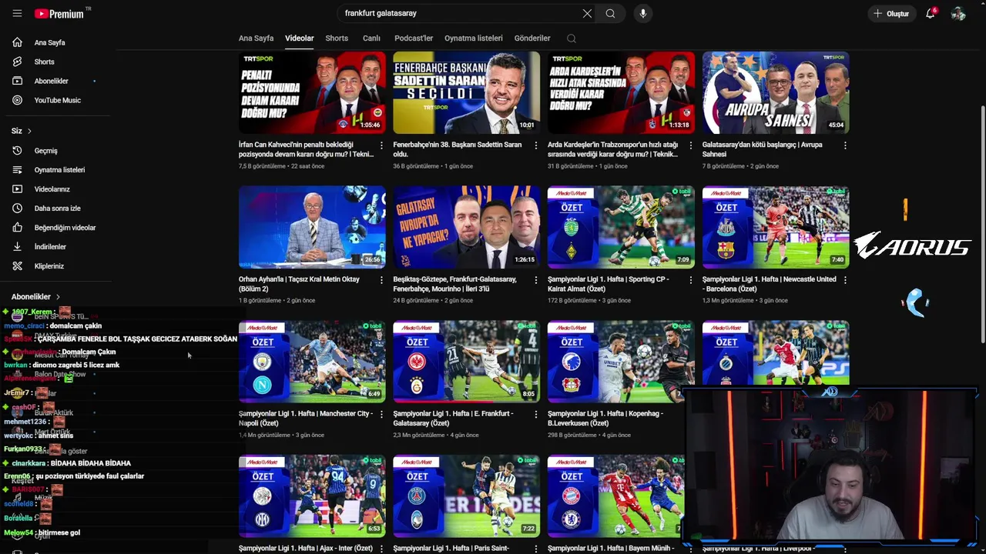Open options for E. Frankfurt - Galatasaray video
The height and width of the screenshot is (554, 986).
(536, 414)
